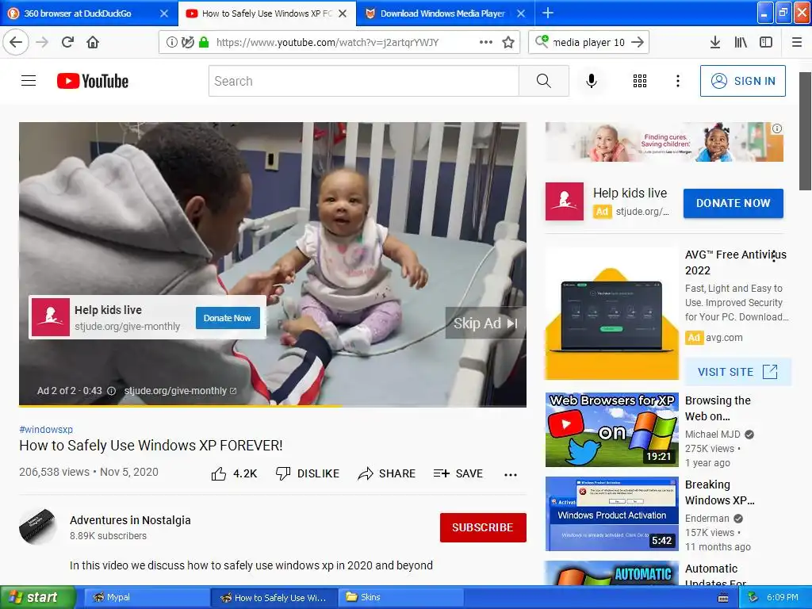Image resolution: width=812 pixels, height=609 pixels.
Task: Share this video
Action: 386,473
